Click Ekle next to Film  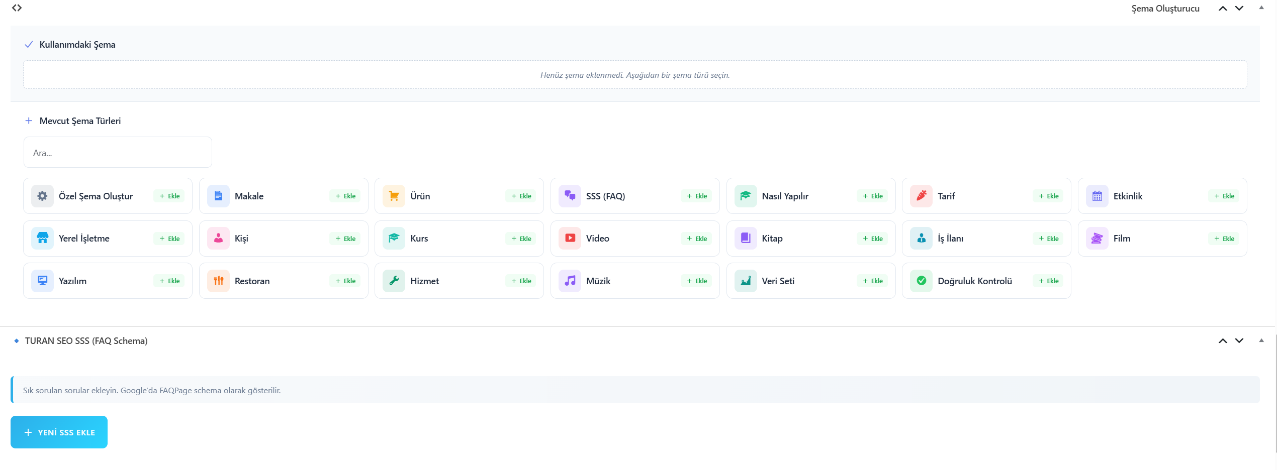coord(1224,239)
